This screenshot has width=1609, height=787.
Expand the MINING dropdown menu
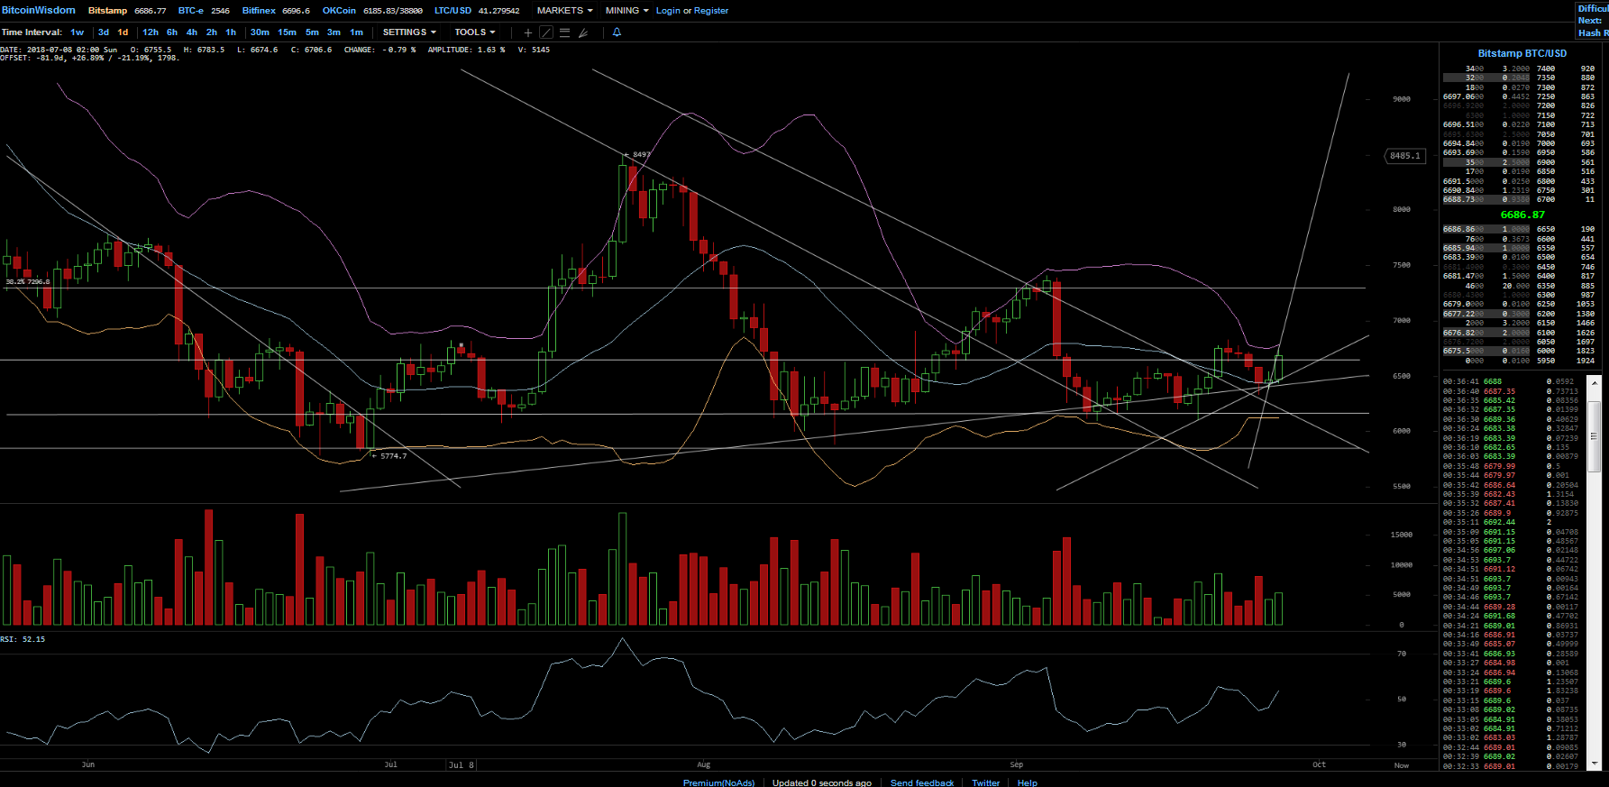626,11
